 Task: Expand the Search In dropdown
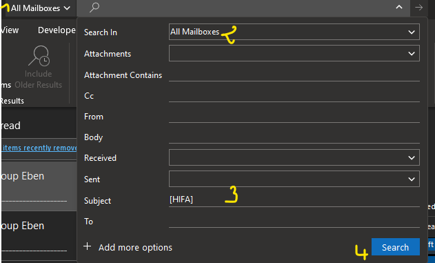coord(294,32)
